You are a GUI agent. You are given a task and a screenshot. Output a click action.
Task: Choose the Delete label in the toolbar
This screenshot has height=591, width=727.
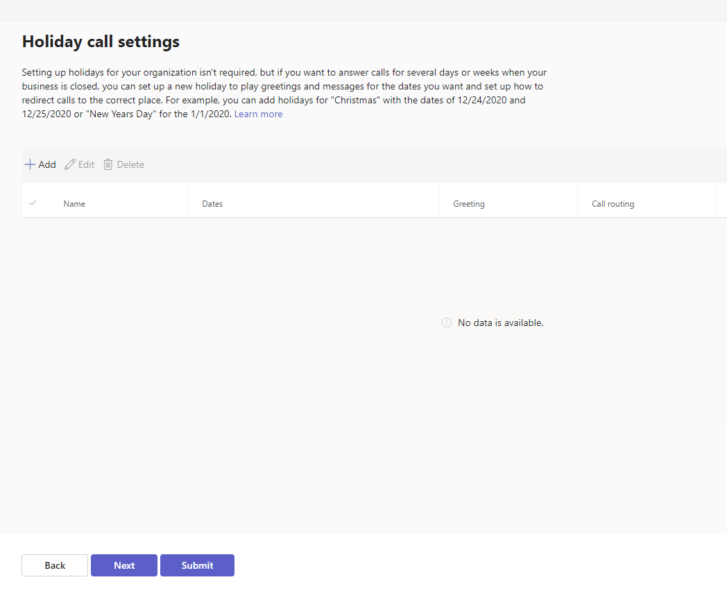(x=130, y=164)
